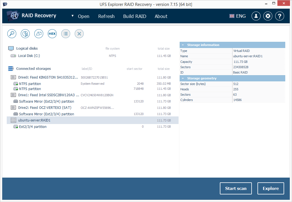The height and width of the screenshot is (202, 292).
Task: Click the Drive2 Software Mirror partition icon
Action: [x=16, y=114]
